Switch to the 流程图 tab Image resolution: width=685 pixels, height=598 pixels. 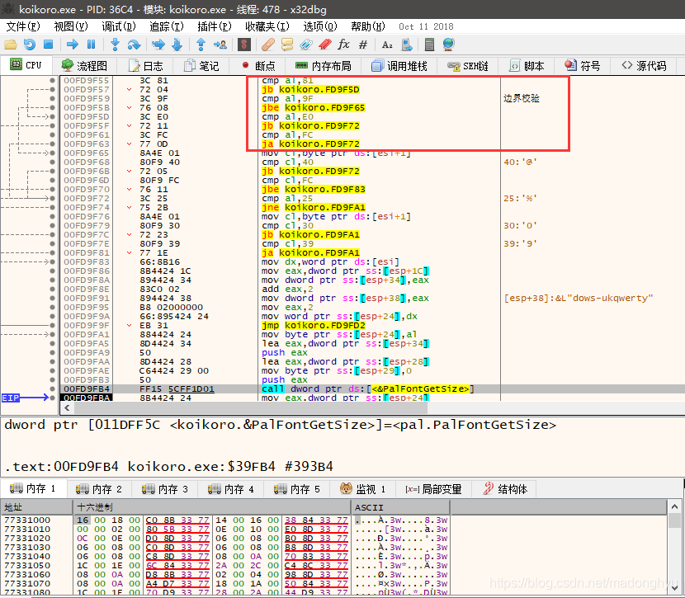84,66
